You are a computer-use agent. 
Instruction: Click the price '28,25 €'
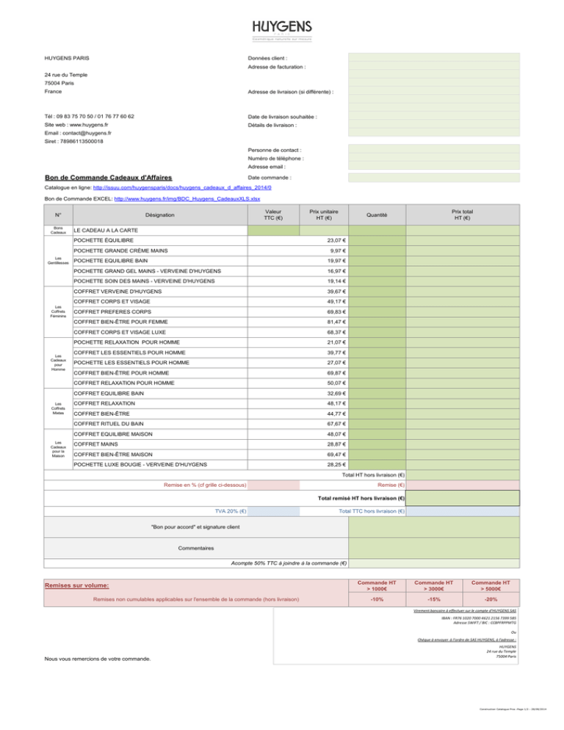click(x=336, y=465)
